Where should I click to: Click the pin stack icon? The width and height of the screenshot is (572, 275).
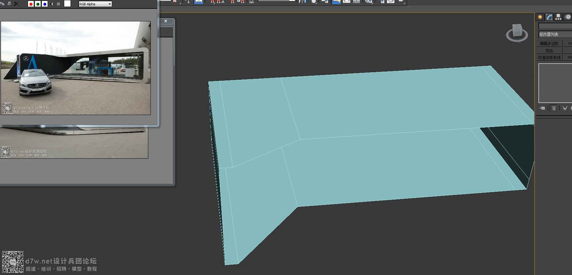[542, 108]
